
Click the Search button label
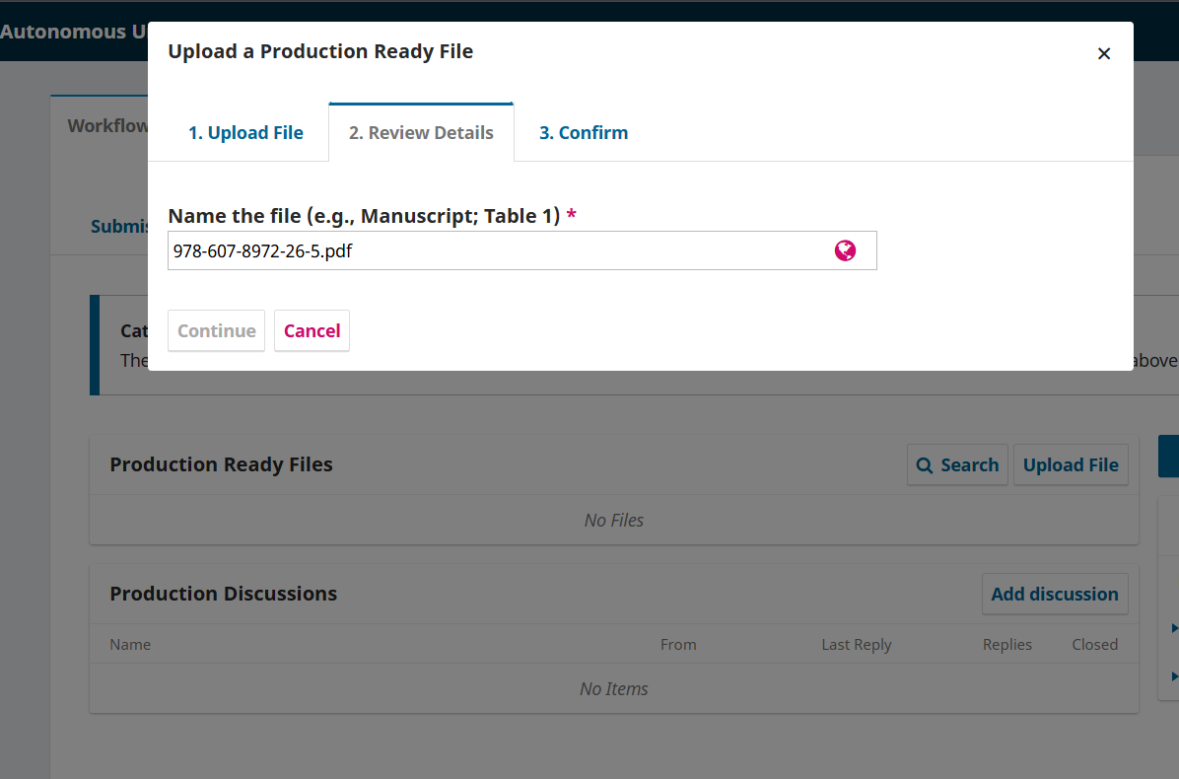[x=969, y=464]
